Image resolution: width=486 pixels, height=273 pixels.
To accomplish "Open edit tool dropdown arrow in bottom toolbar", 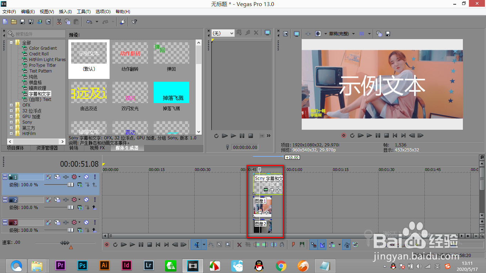I will point(204,245).
